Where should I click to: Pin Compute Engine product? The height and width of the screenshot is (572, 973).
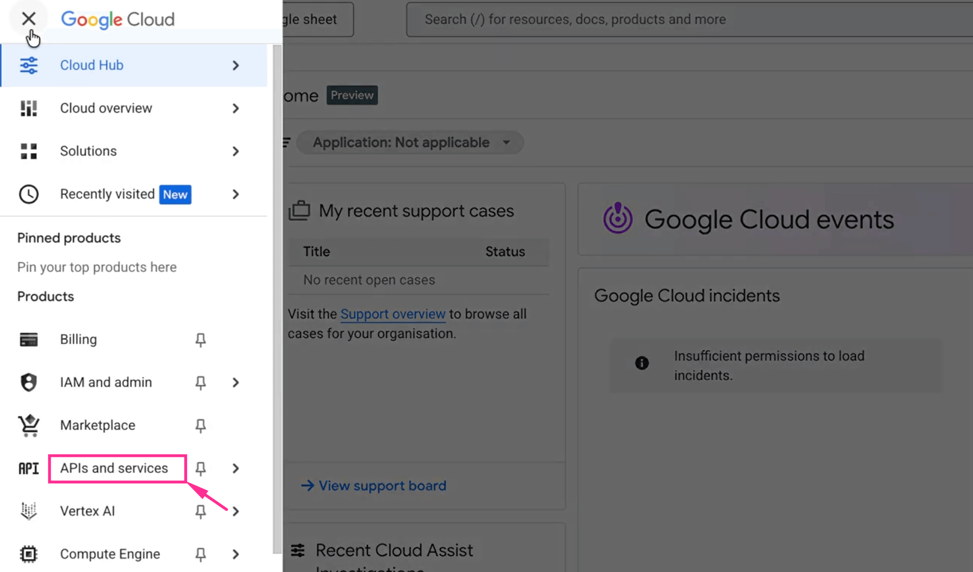coord(201,555)
